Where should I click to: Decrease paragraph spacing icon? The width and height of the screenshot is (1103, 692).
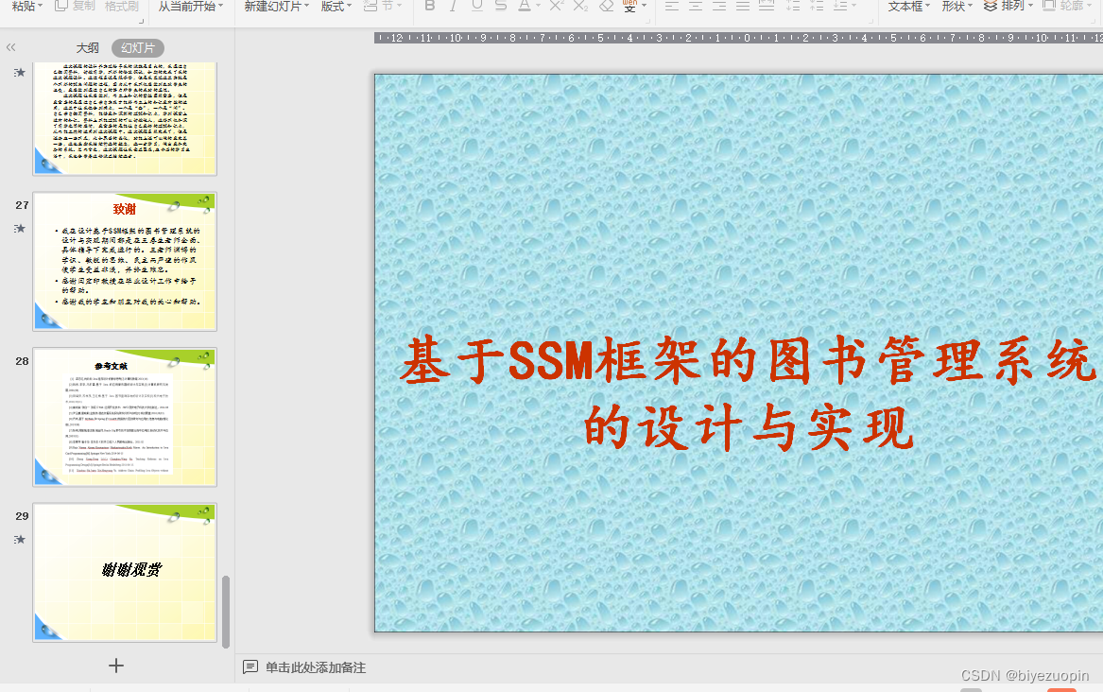pos(817,6)
